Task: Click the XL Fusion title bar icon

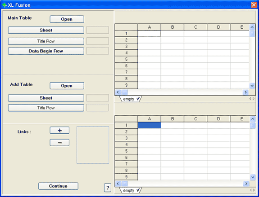Action: click(5, 5)
